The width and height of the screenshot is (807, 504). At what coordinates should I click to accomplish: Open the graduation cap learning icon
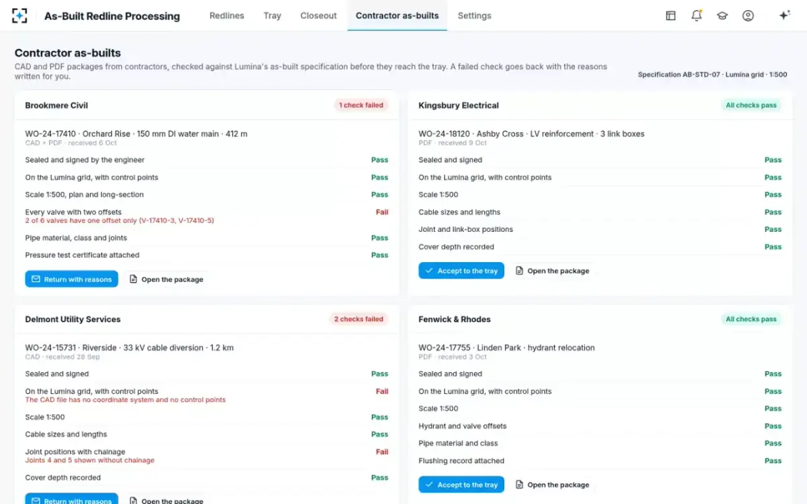(722, 15)
